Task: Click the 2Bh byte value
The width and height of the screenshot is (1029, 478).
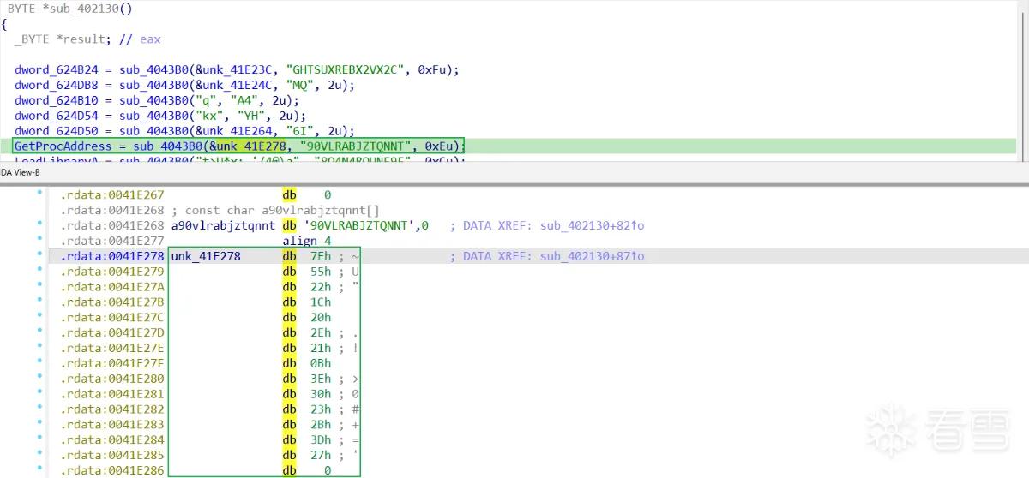Action: 322,426
